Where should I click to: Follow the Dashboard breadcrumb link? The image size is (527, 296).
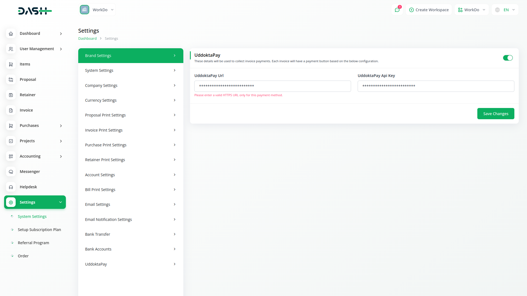click(87, 39)
